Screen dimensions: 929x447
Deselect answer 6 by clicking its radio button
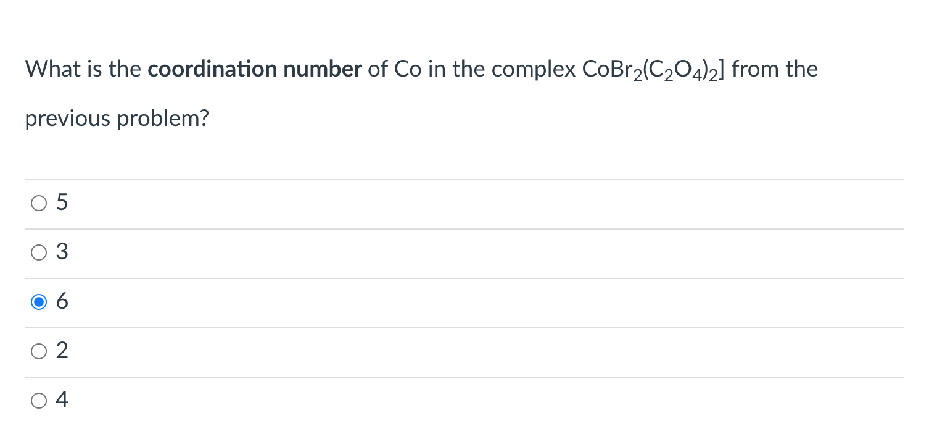click(39, 301)
